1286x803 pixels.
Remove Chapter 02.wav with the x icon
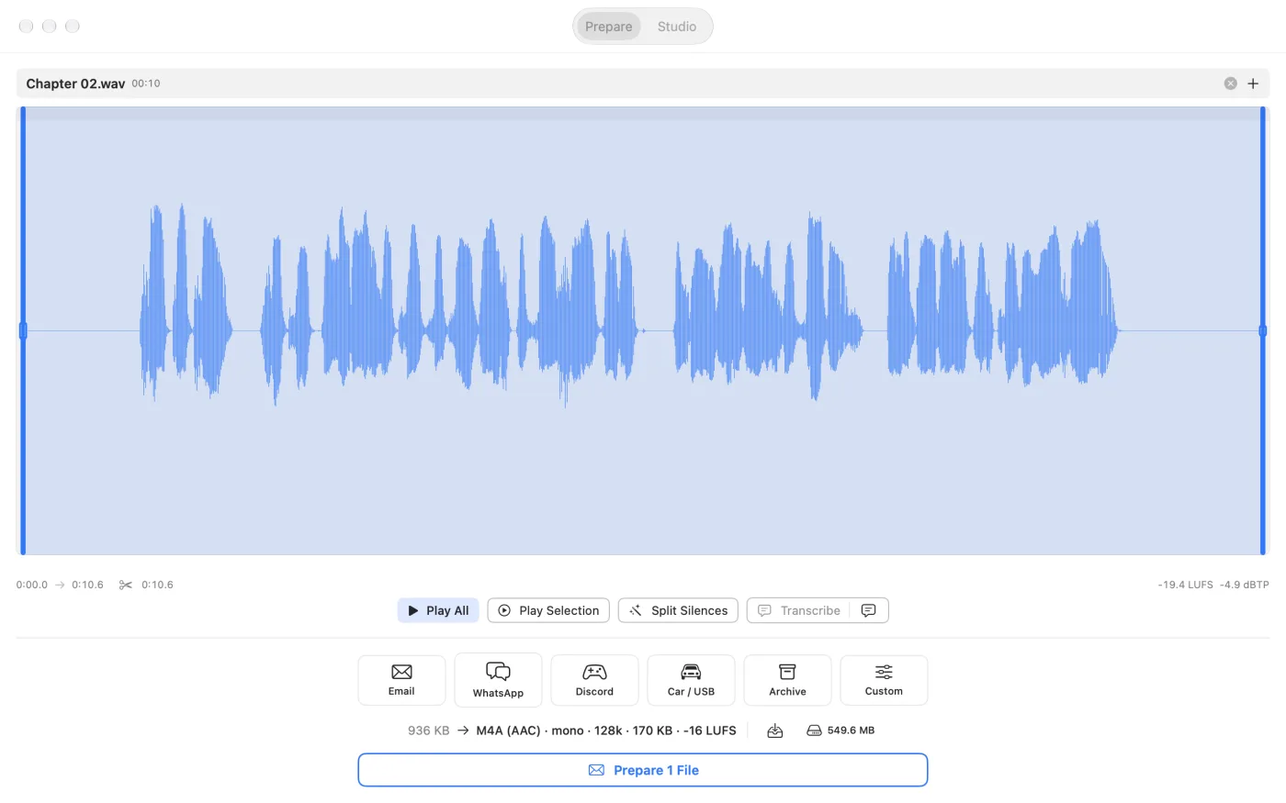coord(1231,84)
